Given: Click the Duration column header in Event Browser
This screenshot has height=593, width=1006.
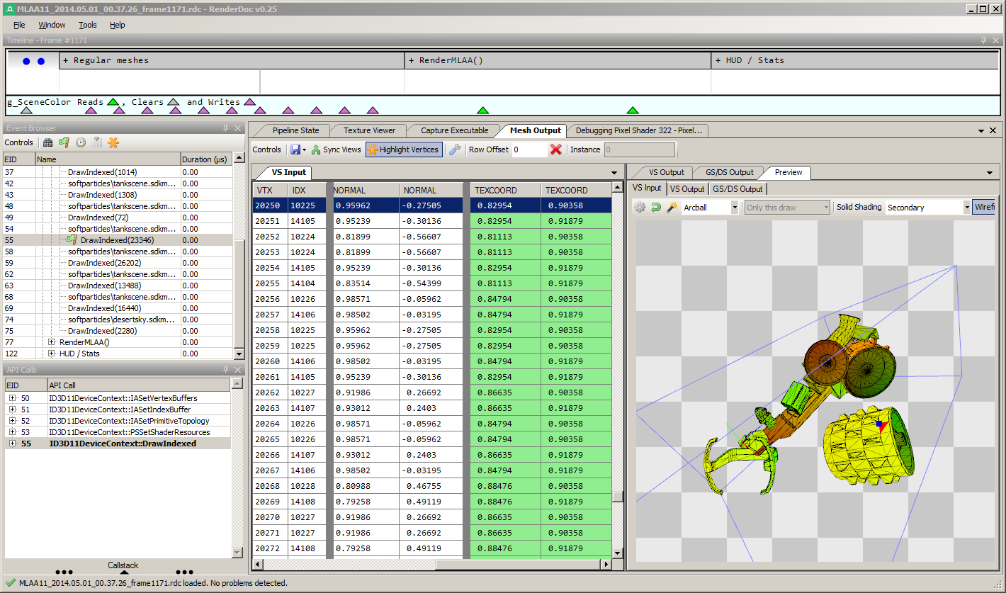Looking at the screenshot, I should click(x=206, y=159).
